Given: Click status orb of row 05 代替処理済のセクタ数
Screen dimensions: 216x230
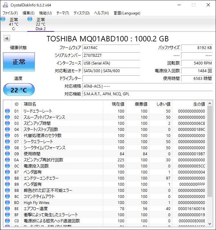Looking at the screenshot, I should (7, 135).
